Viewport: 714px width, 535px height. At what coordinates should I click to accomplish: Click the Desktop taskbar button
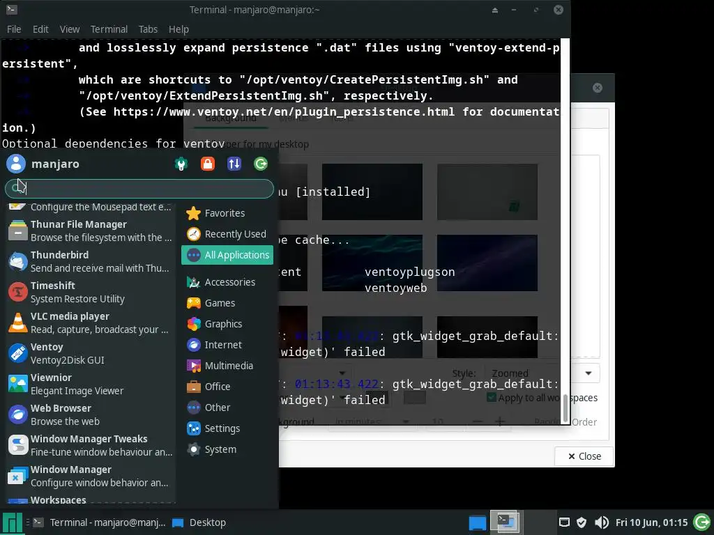[x=199, y=522]
